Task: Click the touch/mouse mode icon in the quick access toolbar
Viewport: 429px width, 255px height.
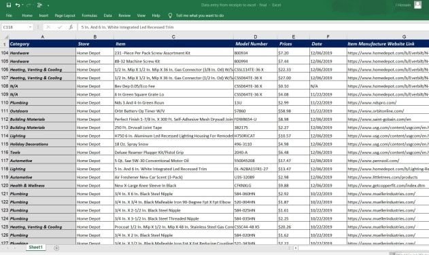Action: click(39, 5)
